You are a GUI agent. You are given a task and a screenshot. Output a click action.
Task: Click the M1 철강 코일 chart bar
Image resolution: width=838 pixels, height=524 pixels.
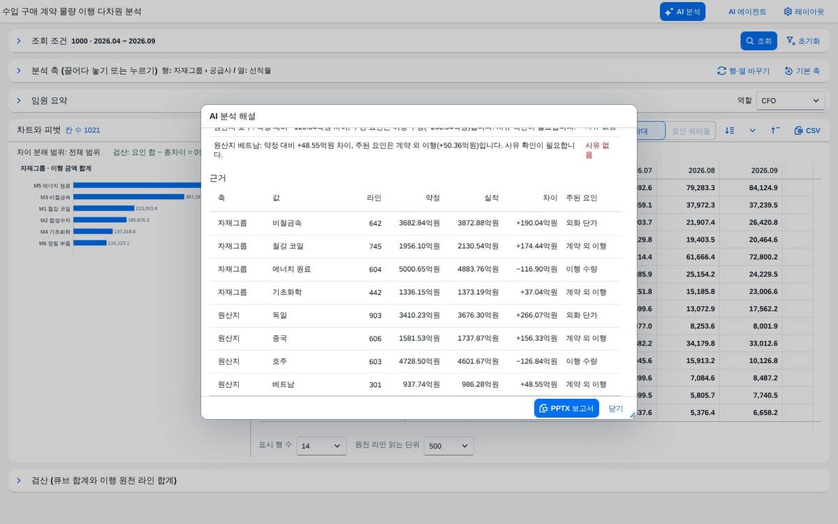[103, 208]
